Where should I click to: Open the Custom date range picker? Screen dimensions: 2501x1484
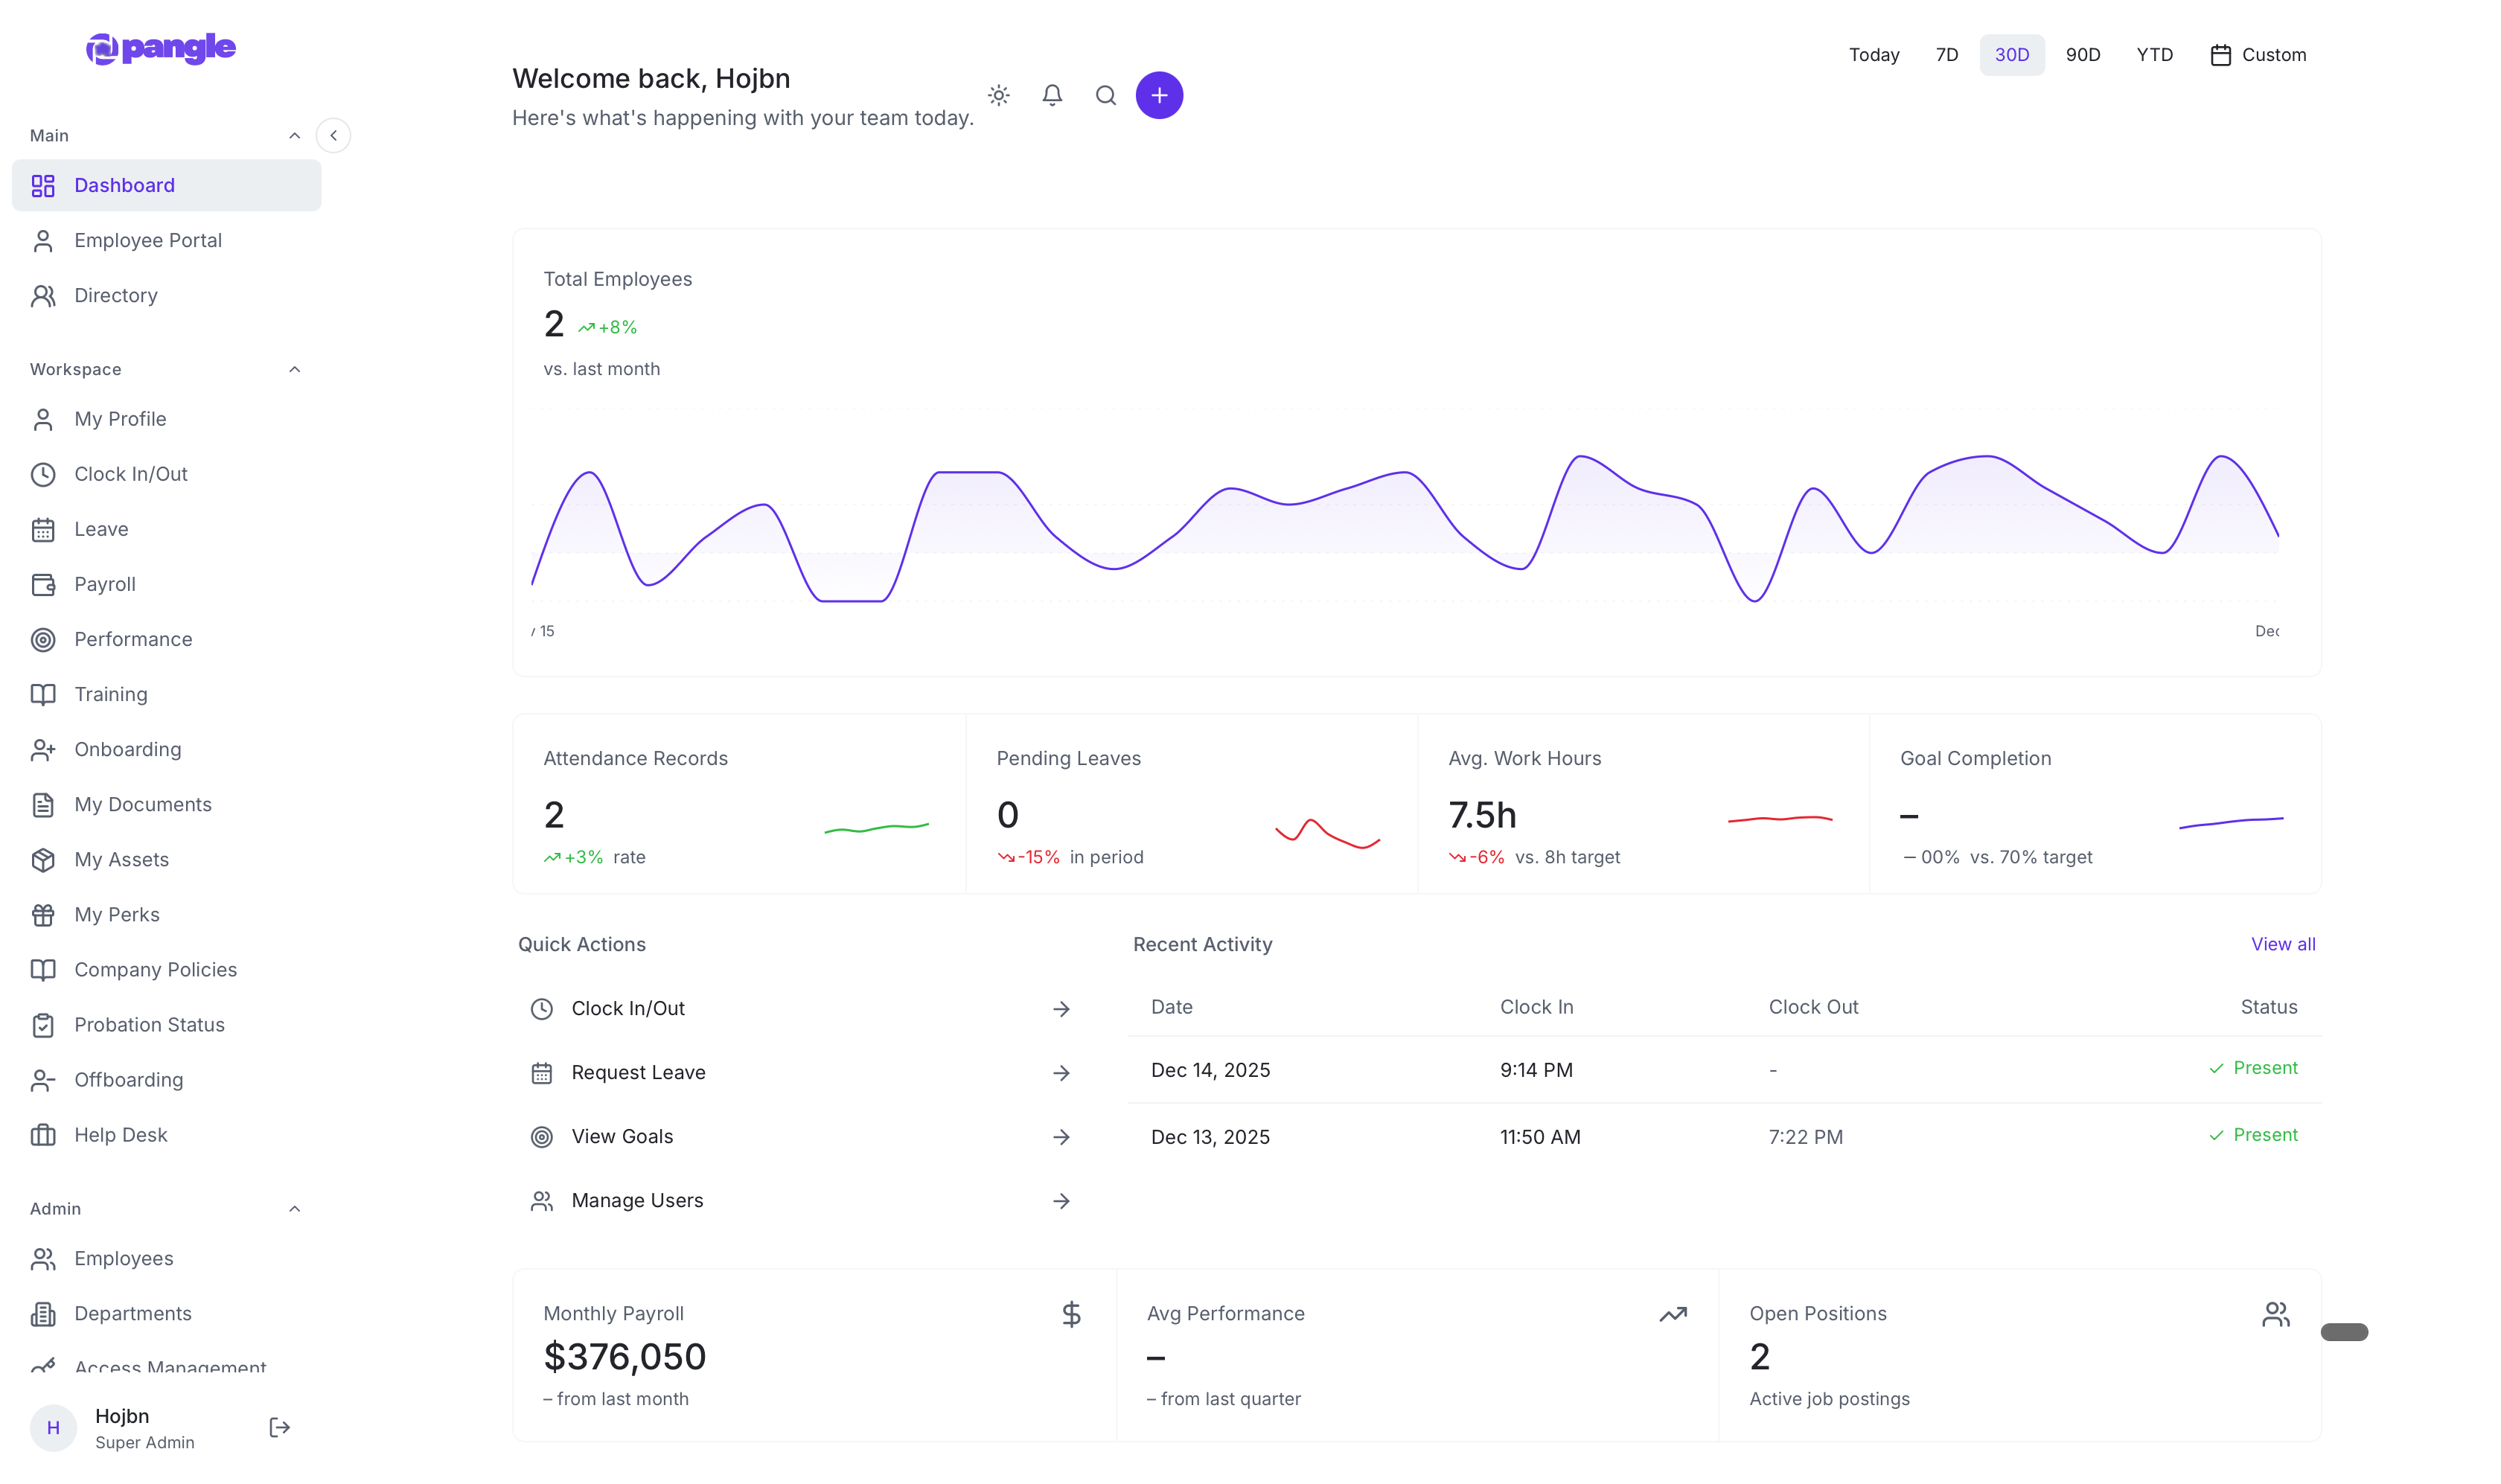click(2258, 55)
